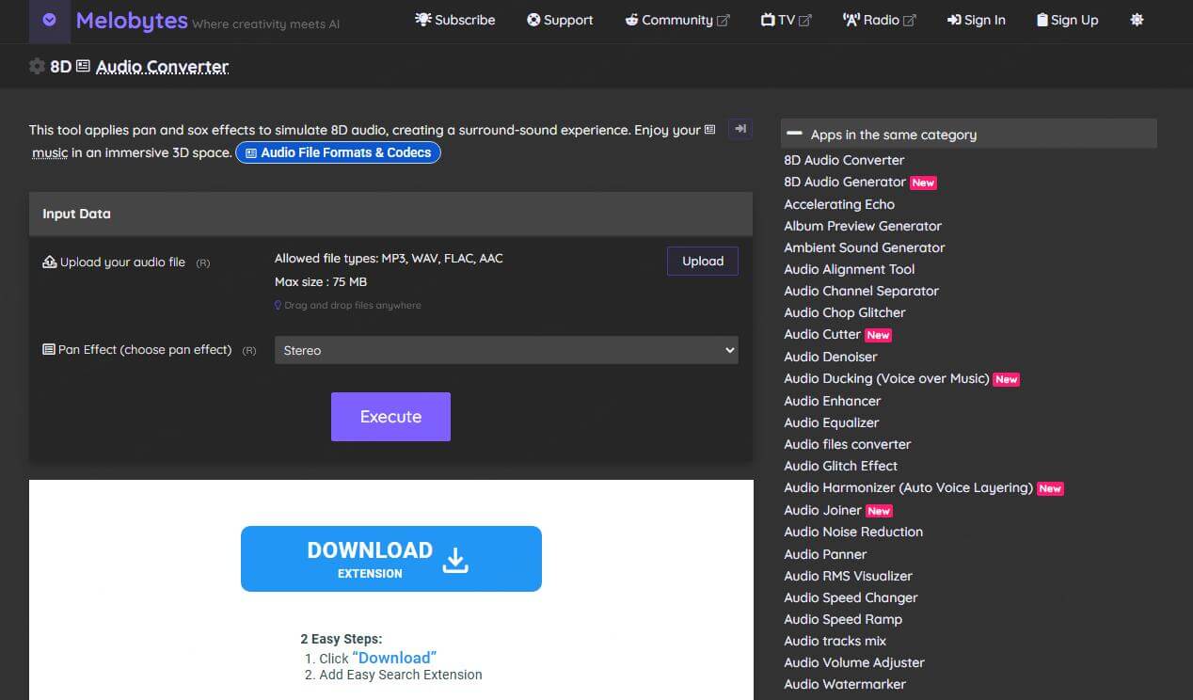Open 8D Audio Converter in the list
This screenshot has height=700, width=1193.
click(x=844, y=160)
